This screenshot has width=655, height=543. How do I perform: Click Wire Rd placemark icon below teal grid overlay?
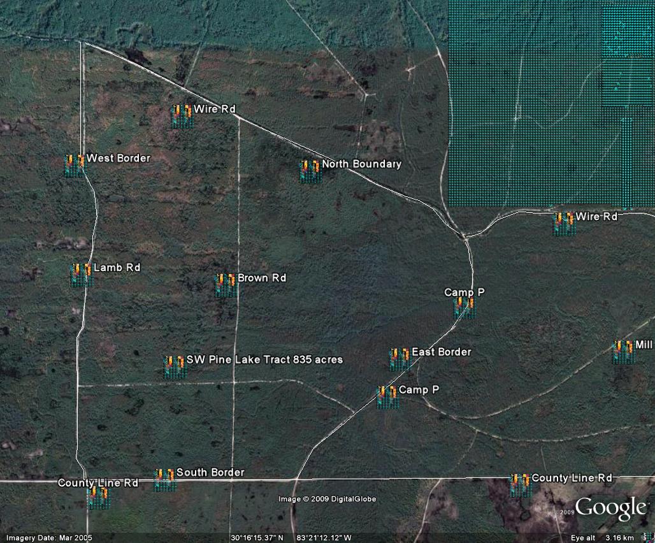(564, 224)
